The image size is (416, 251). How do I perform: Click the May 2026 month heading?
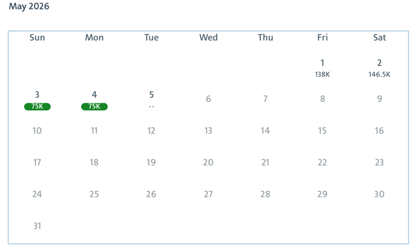coord(29,6)
